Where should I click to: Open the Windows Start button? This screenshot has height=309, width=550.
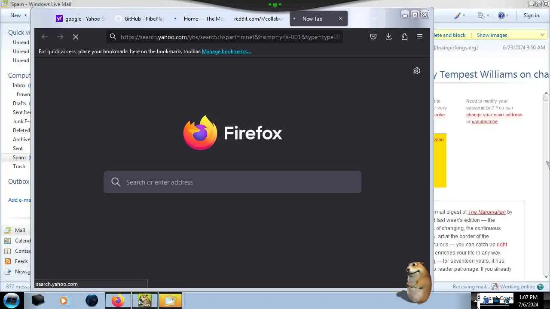coord(12,300)
